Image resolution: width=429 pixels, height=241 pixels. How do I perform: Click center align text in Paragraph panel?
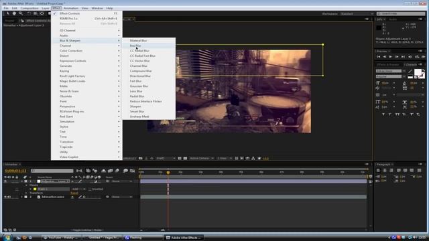(385, 171)
